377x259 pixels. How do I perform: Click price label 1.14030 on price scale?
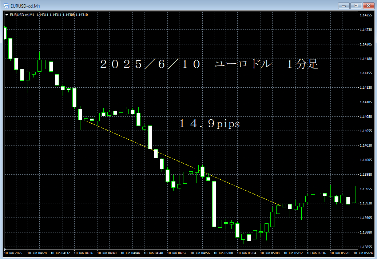[366, 146]
